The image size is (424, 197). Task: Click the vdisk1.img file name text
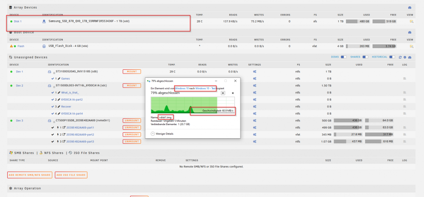click(x=165, y=118)
